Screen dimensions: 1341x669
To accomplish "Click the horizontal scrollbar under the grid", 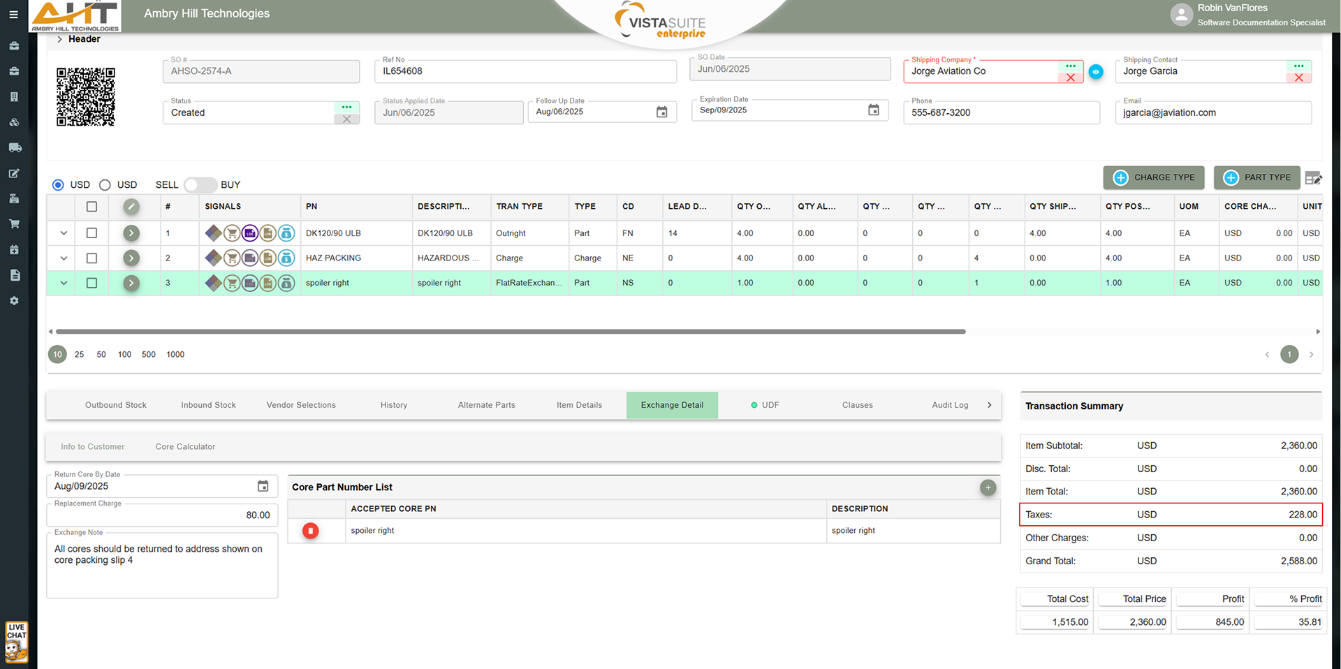I will point(510,332).
